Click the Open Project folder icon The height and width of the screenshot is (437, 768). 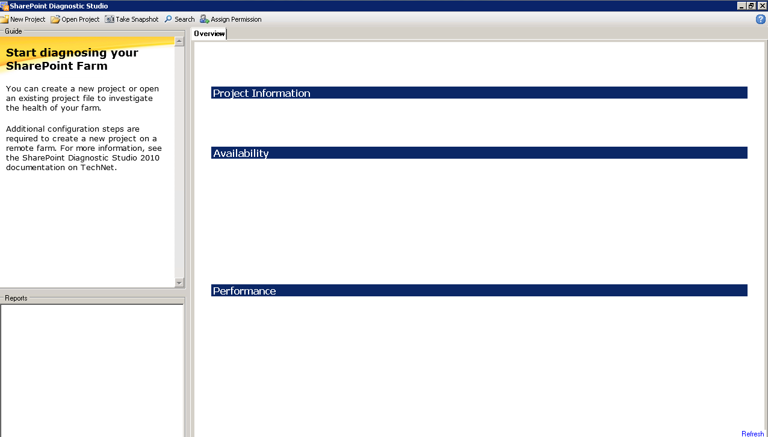pyautogui.click(x=55, y=19)
